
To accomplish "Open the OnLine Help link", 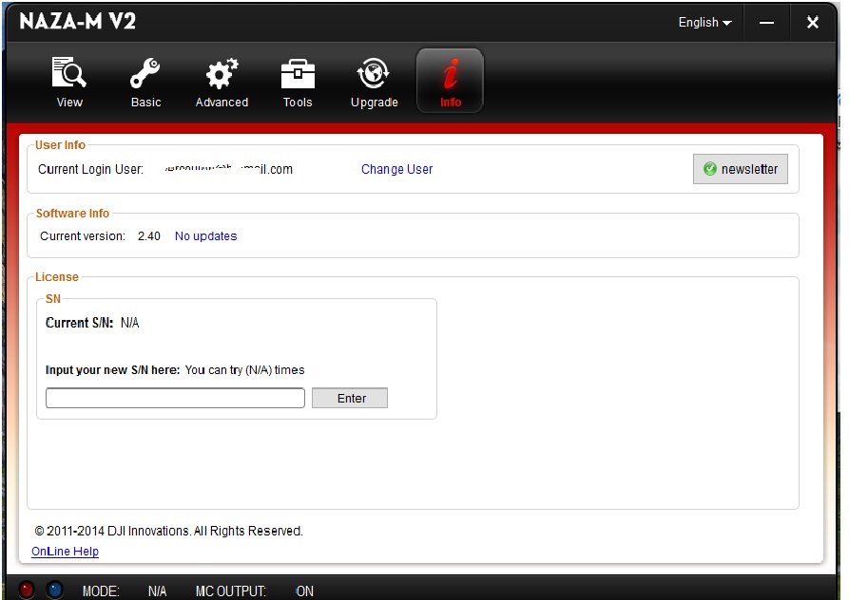I will point(65,552).
